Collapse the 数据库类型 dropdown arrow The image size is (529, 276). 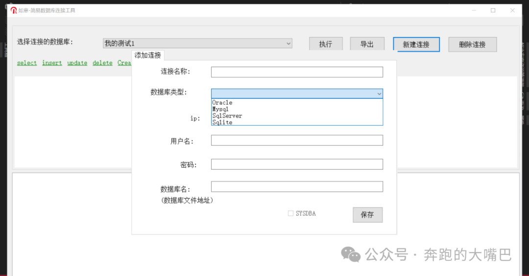[379, 93]
